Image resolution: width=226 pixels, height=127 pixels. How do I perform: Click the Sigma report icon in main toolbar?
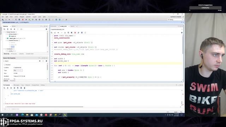click(x=49, y=20)
